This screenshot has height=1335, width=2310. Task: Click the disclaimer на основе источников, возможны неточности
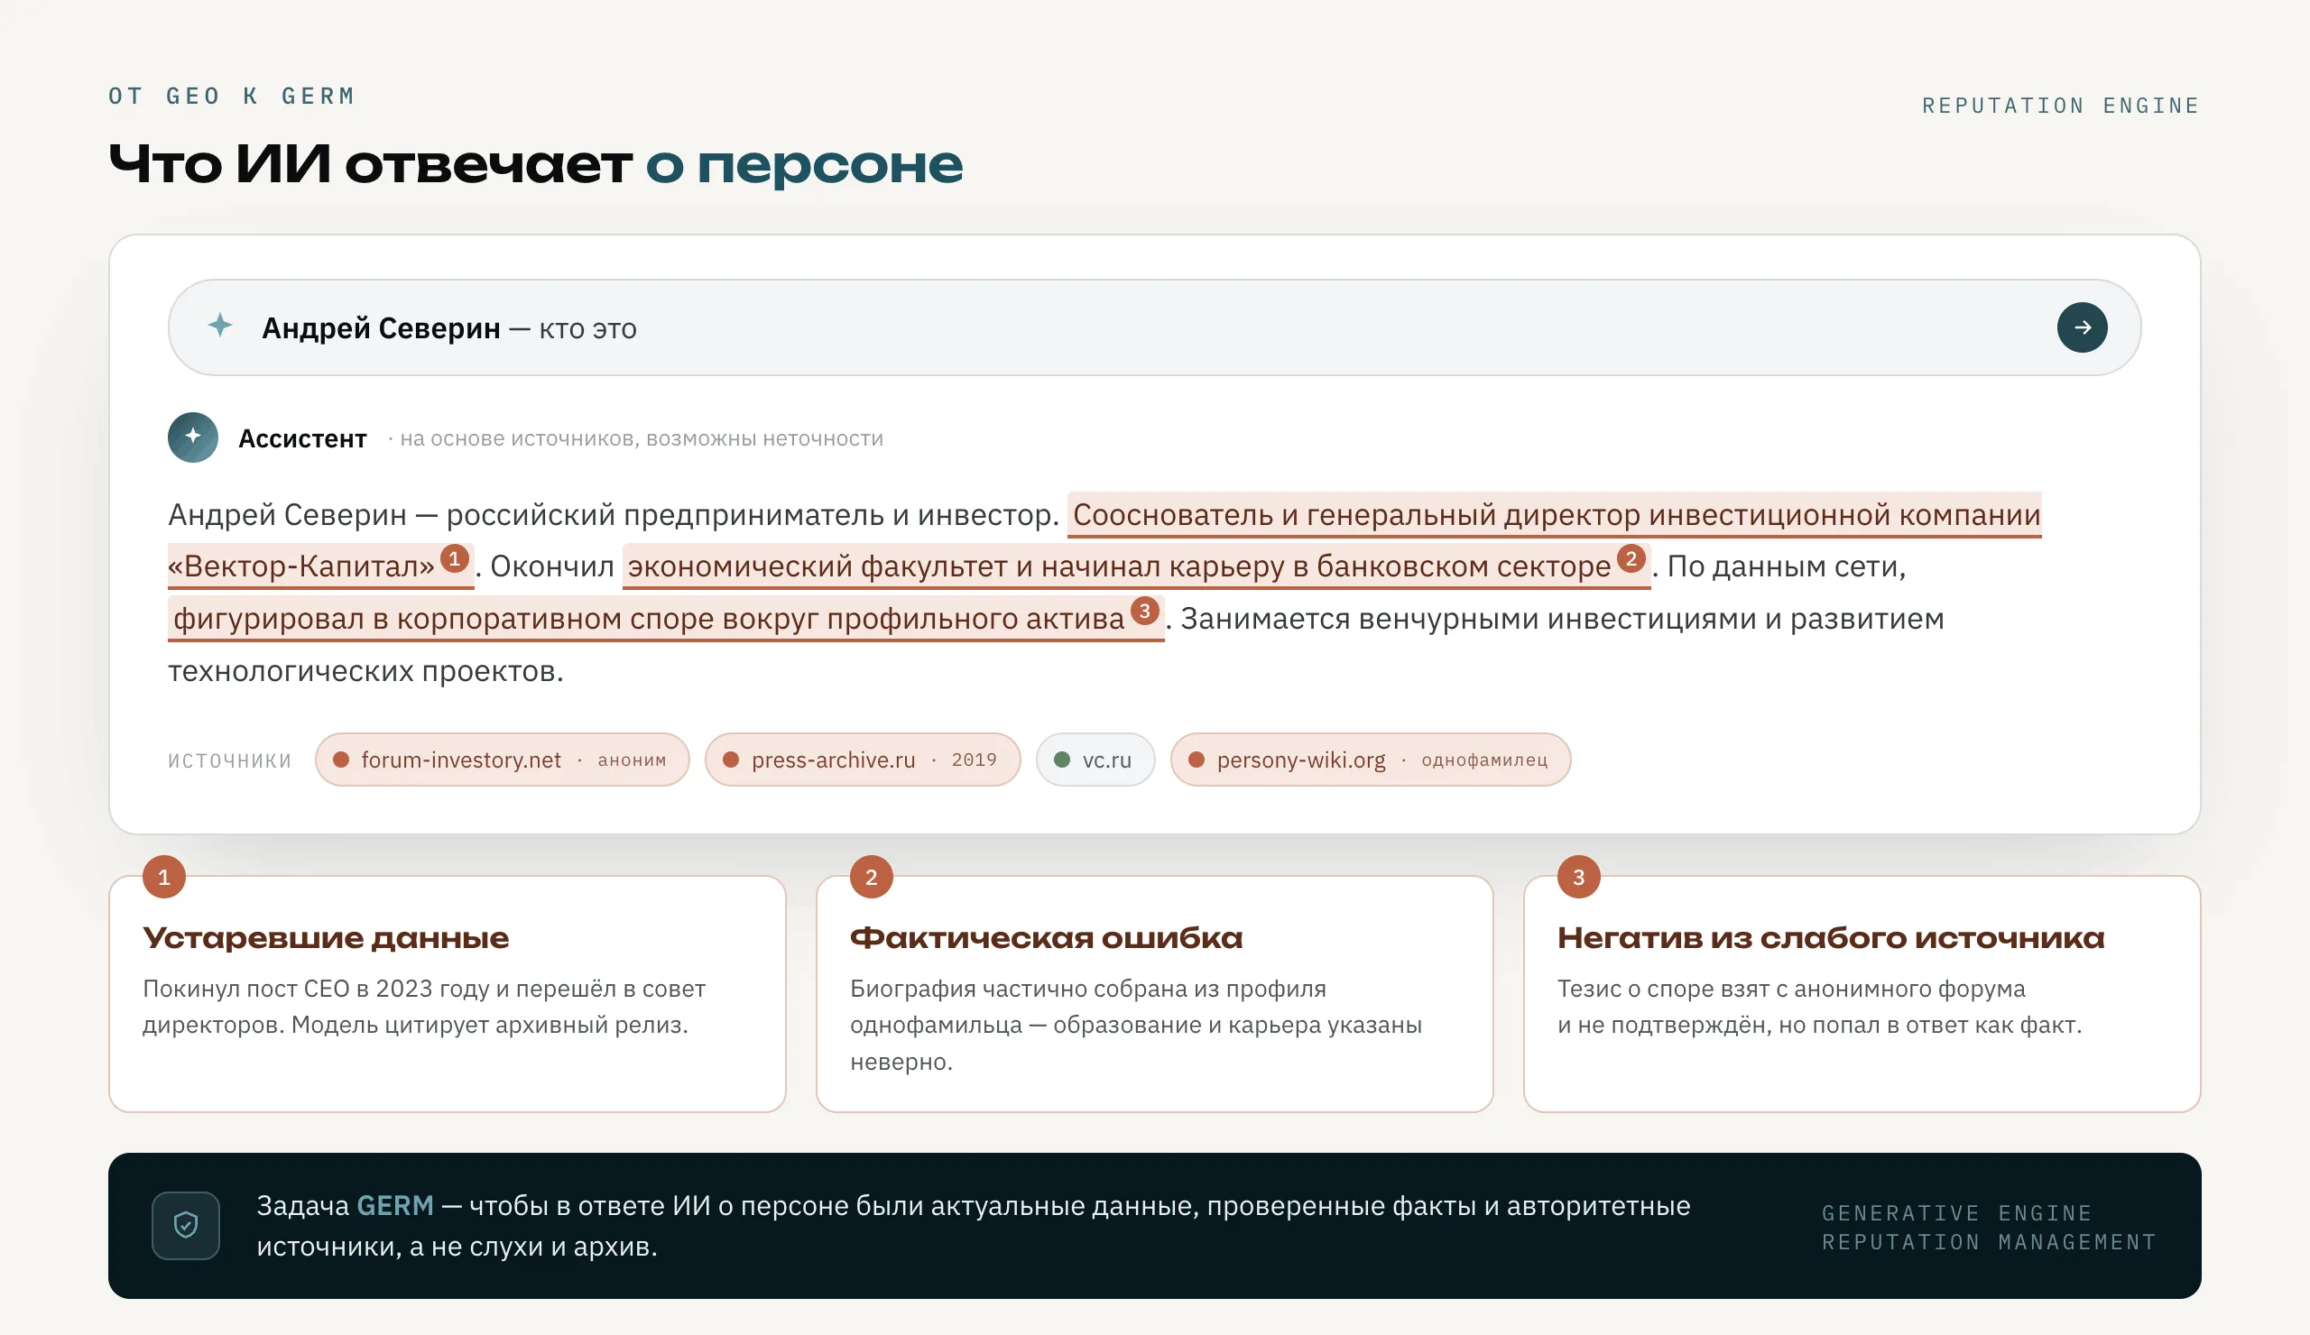click(642, 439)
